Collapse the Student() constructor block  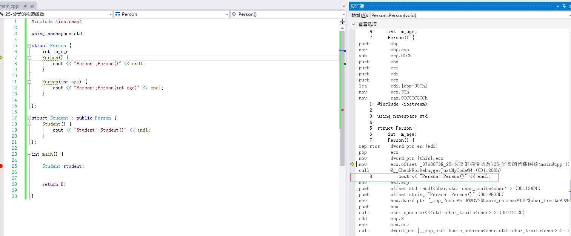29,124
